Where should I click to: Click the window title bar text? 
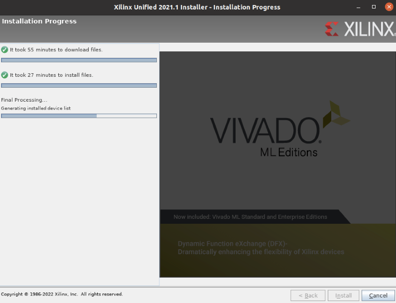coord(197,7)
